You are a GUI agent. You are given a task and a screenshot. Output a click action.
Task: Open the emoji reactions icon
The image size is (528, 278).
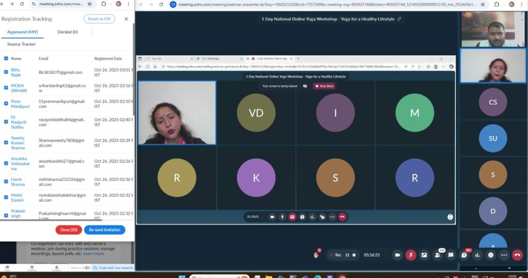(491, 255)
